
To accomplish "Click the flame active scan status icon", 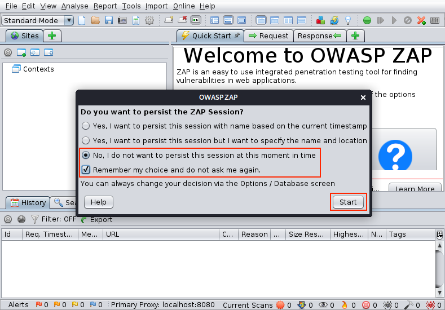I will [344, 305].
